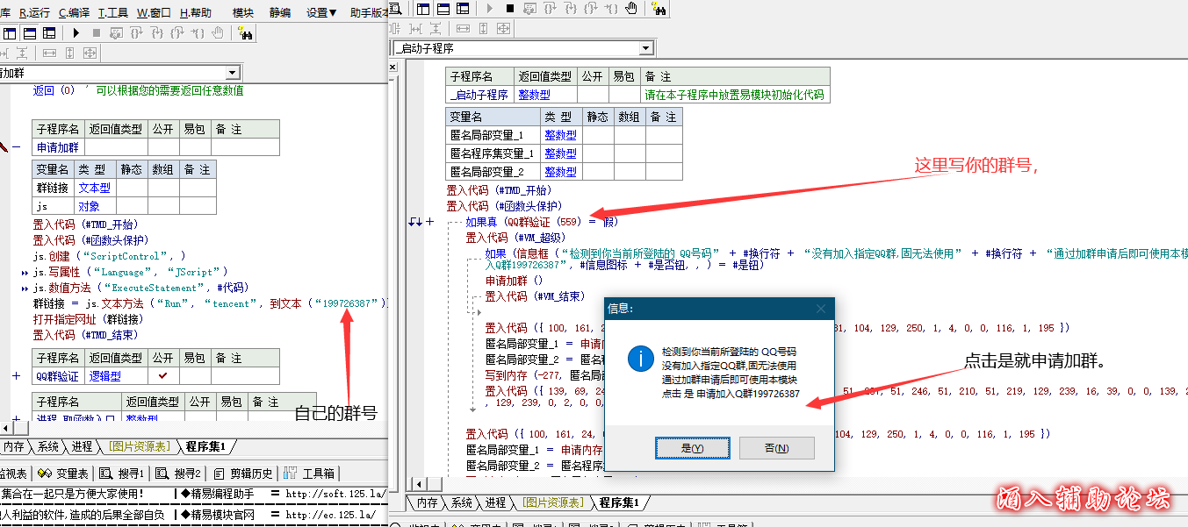The image size is (1188, 527).
Task: Click the step-over {} debug icon
Action: tap(549, 9)
